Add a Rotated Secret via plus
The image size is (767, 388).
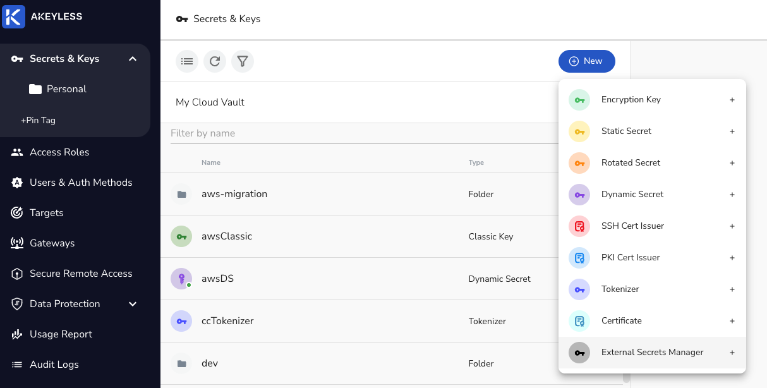coord(732,163)
